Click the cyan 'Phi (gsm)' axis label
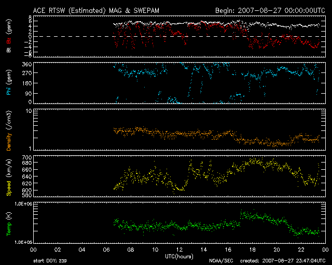The width and height of the screenshot is (332, 265). pyautogui.click(x=9, y=82)
